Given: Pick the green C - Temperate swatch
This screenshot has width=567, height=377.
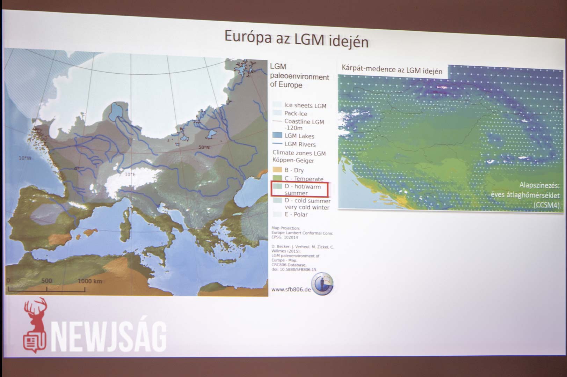Looking at the screenshot, I should [x=277, y=178].
